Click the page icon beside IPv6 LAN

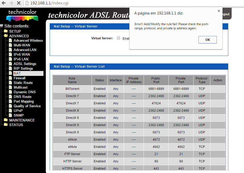10,59
